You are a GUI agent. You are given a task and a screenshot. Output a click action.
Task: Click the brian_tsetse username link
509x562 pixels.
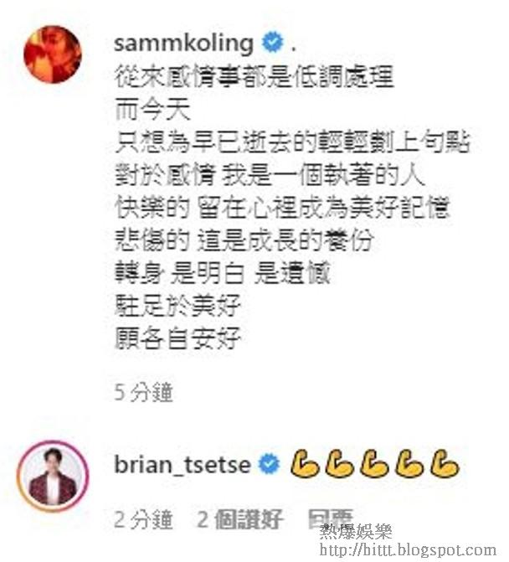(x=182, y=465)
